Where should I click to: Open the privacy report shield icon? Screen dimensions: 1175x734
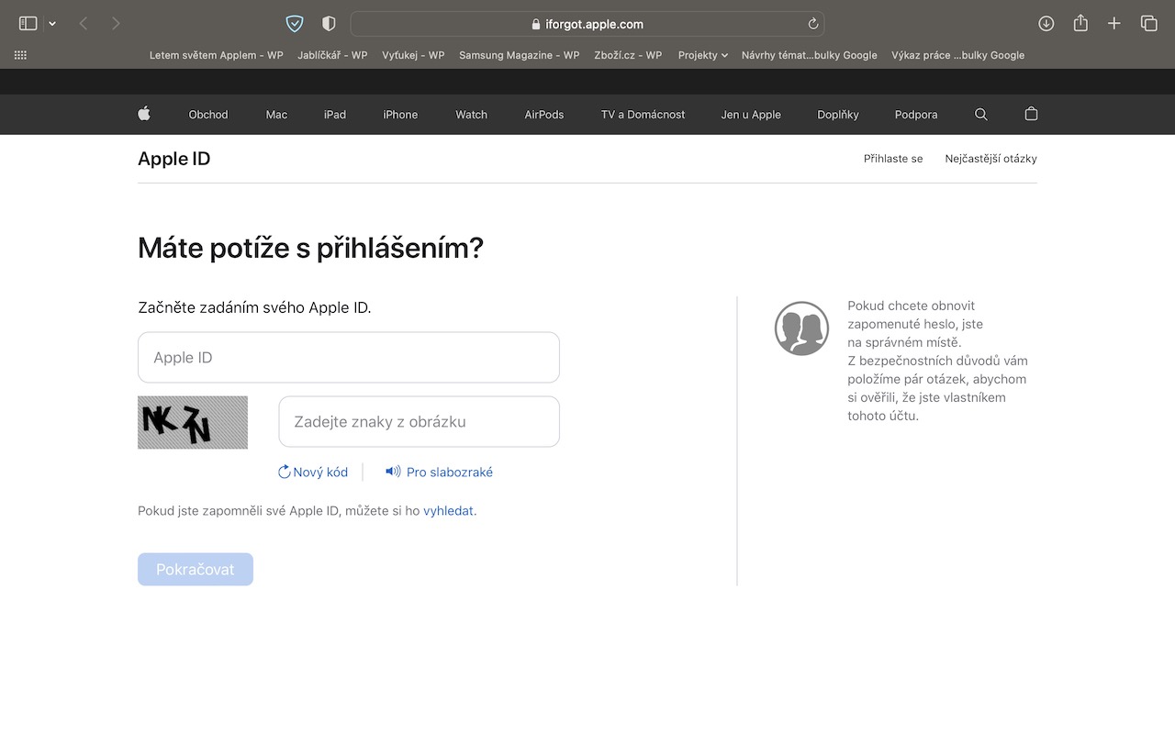pyautogui.click(x=329, y=24)
